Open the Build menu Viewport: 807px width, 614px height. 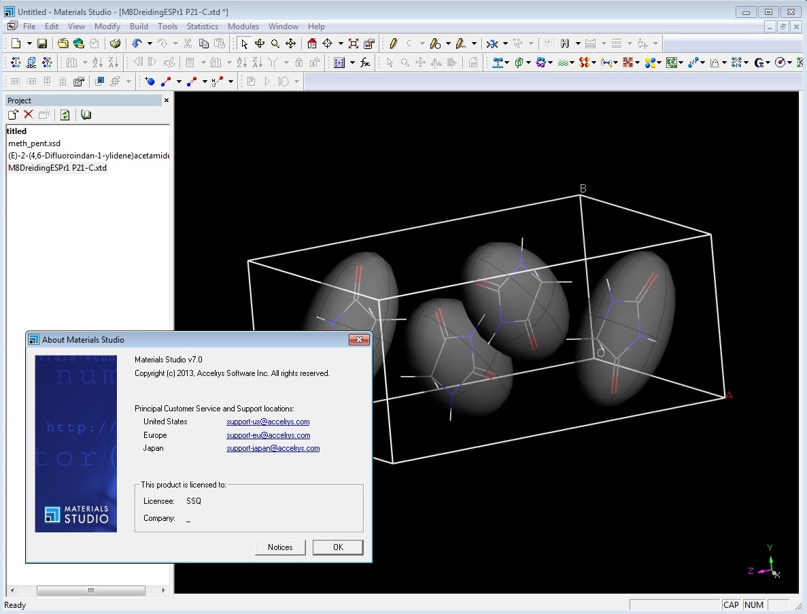click(x=139, y=27)
